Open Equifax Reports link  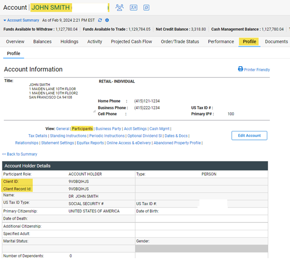pyautogui.click(x=90, y=143)
